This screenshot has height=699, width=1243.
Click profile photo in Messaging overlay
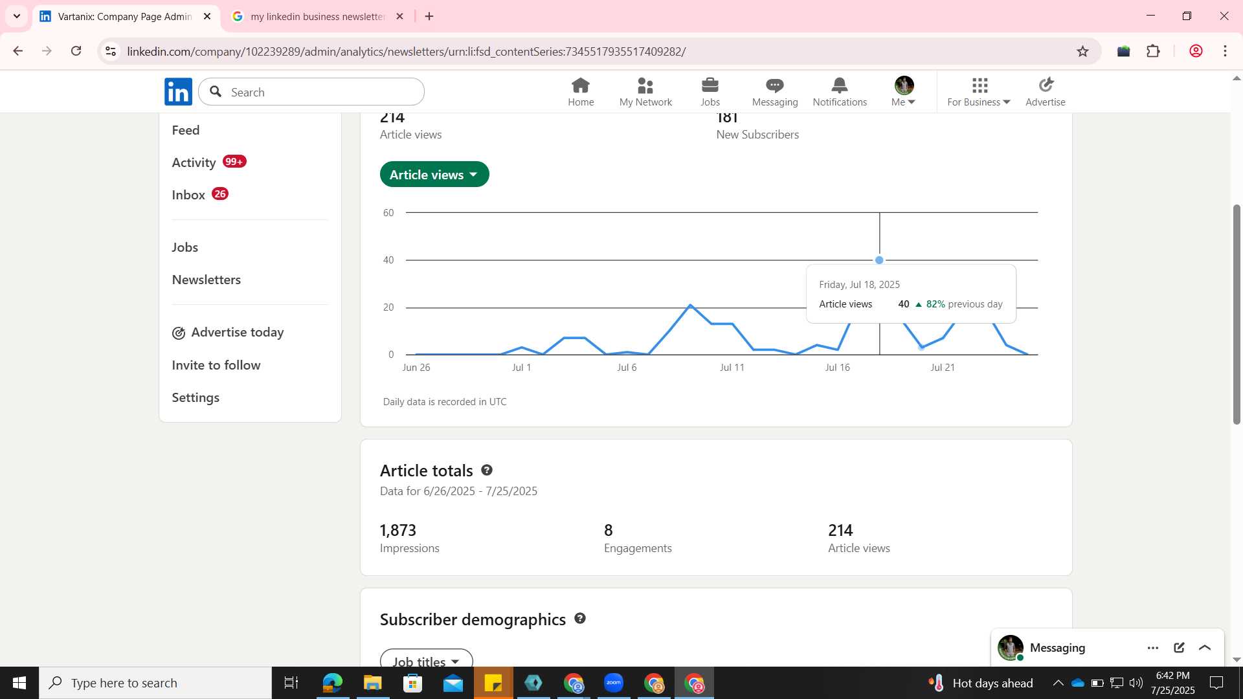[1010, 648]
